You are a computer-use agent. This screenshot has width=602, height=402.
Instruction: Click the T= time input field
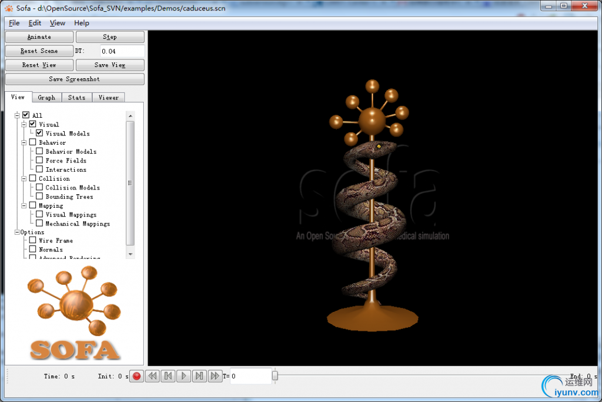250,376
